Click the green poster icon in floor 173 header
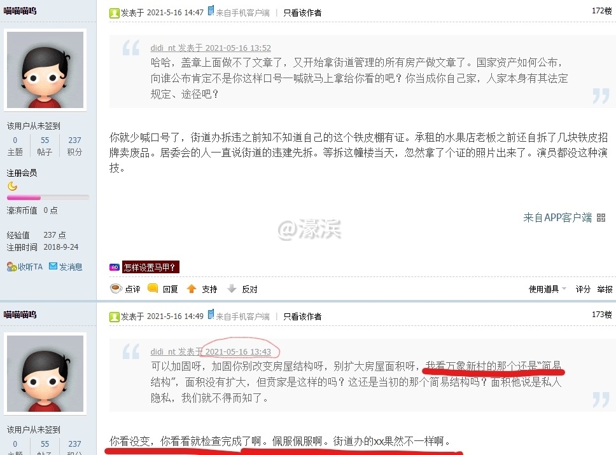 (x=115, y=317)
